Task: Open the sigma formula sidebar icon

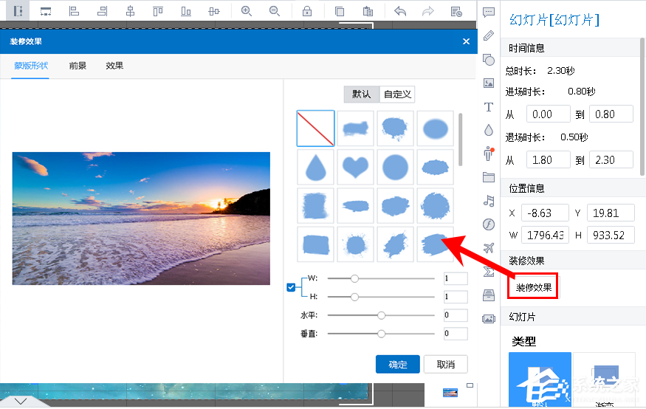Action: [x=489, y=272]
